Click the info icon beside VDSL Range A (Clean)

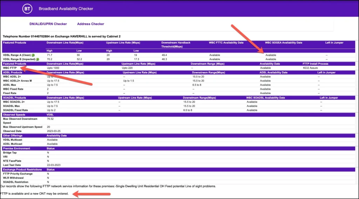click(x=33, y=55)
